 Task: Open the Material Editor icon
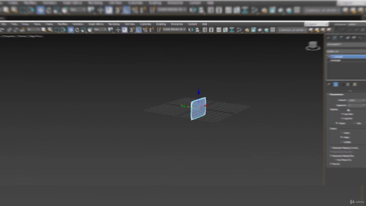coord(240,30)
